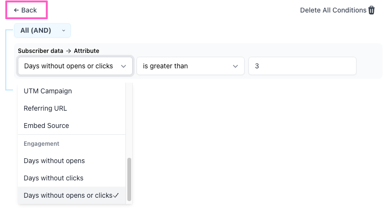Viewport: 384px width, 216px height.
Task: Click the left arrow icon beside Back
Action: (x=16, y=10)
